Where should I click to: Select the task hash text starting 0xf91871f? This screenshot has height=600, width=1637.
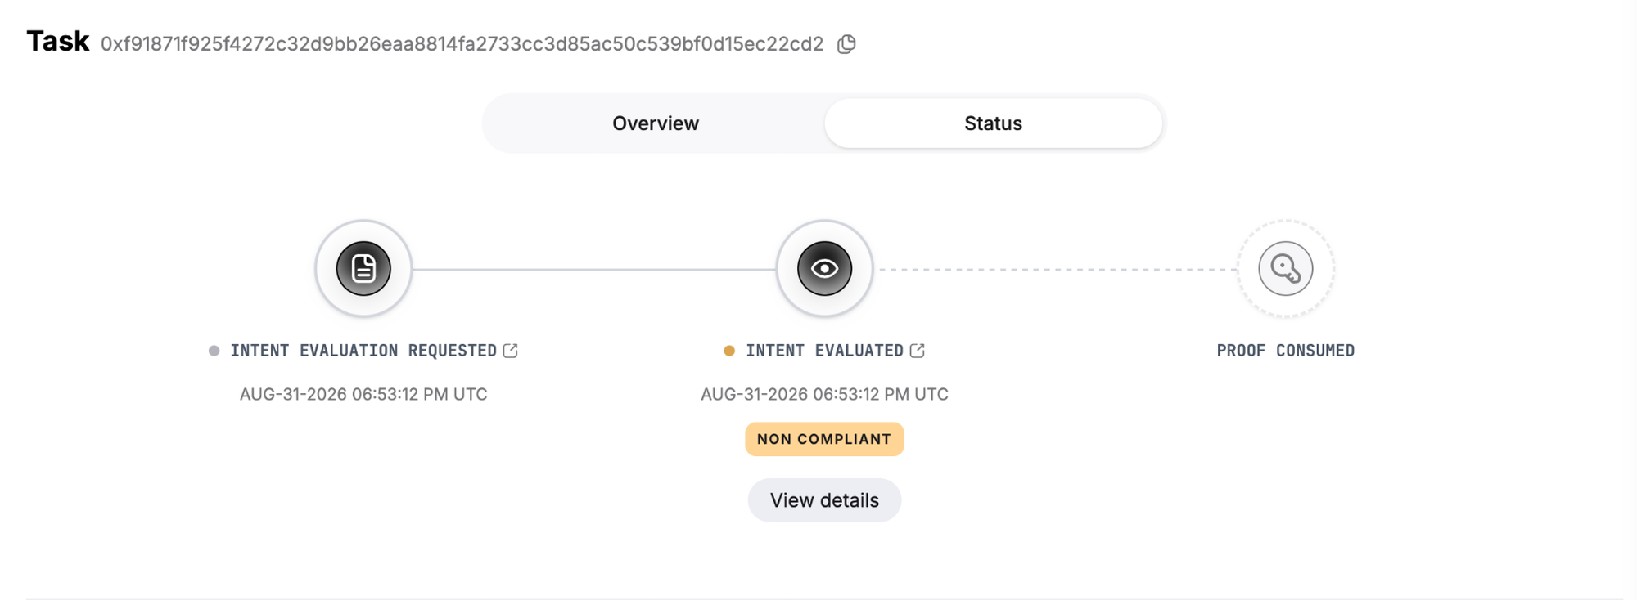pyautogui.click(x=462, y=44)
